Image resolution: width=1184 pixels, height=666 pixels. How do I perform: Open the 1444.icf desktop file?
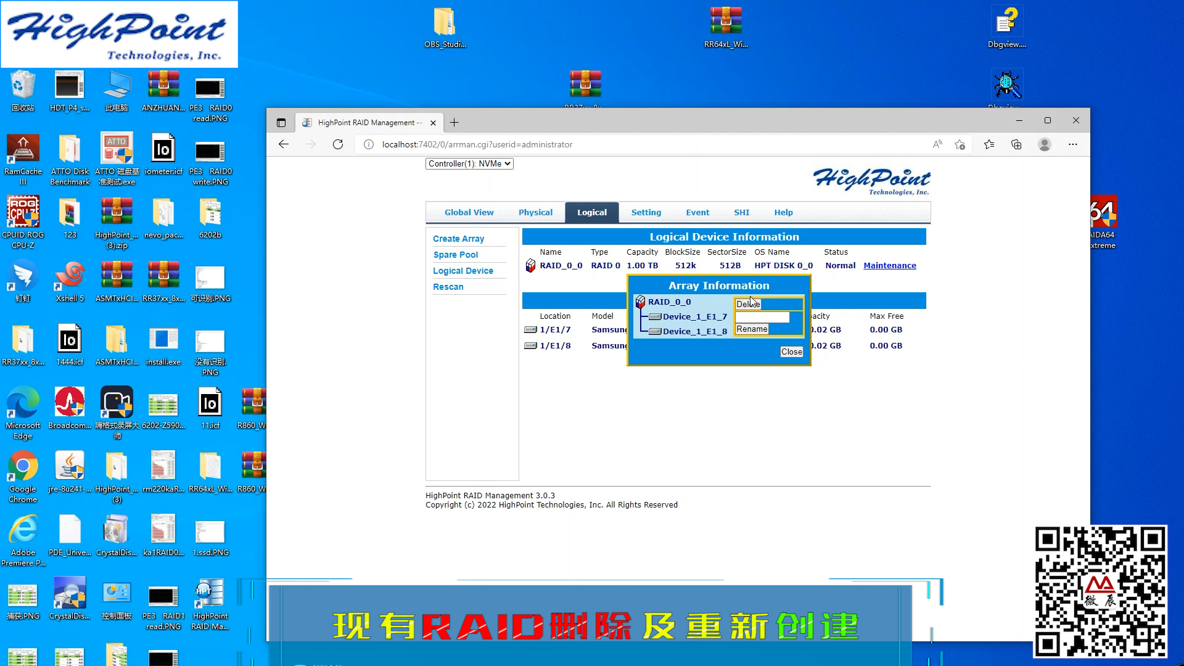point(70,345)
